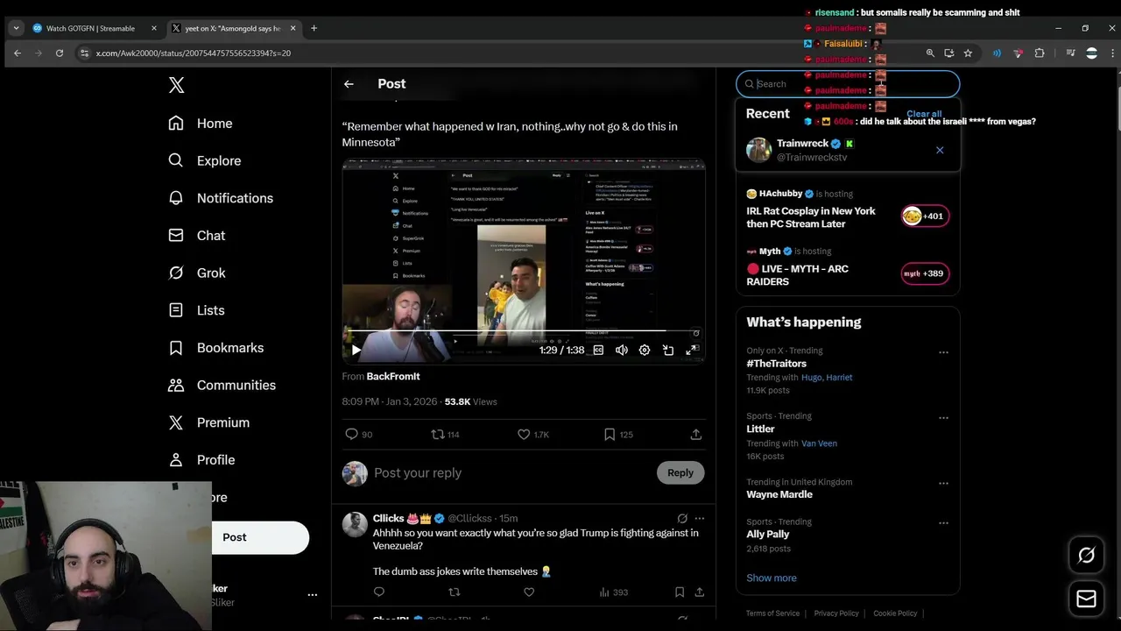1121x631 pixels.
Task: Open floating messages envelope button
Action: coord(1086,599)
